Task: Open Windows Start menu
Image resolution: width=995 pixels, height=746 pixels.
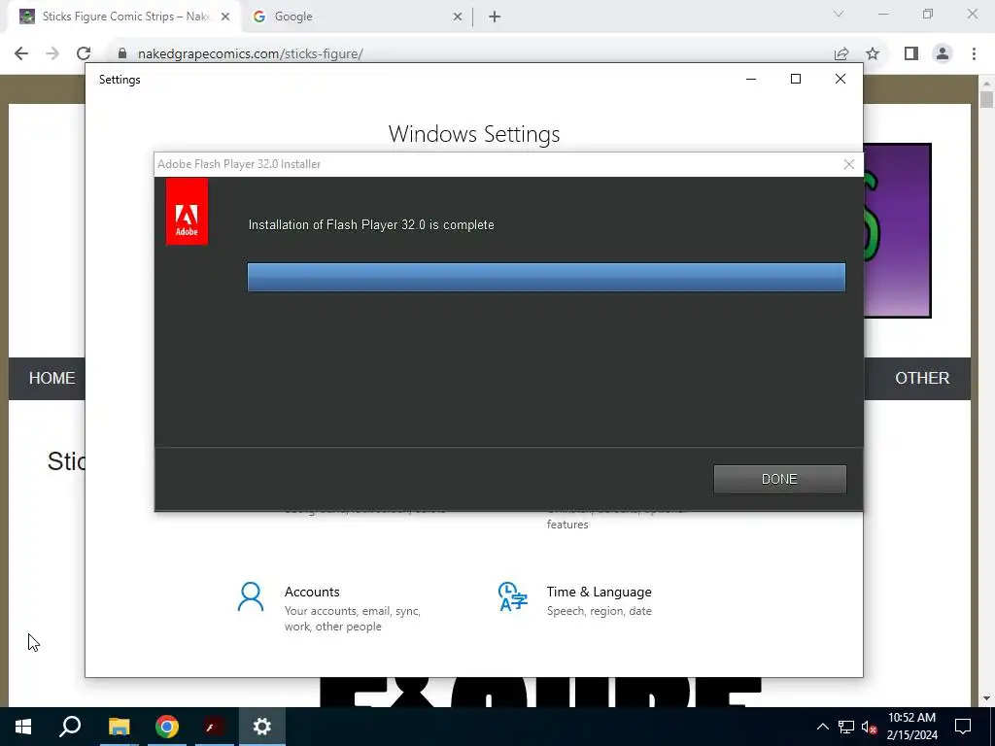Action: point(23,727)
